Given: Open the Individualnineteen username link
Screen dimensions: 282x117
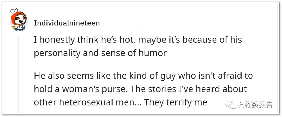Looking at the screenshot, I should click(67, 23).
